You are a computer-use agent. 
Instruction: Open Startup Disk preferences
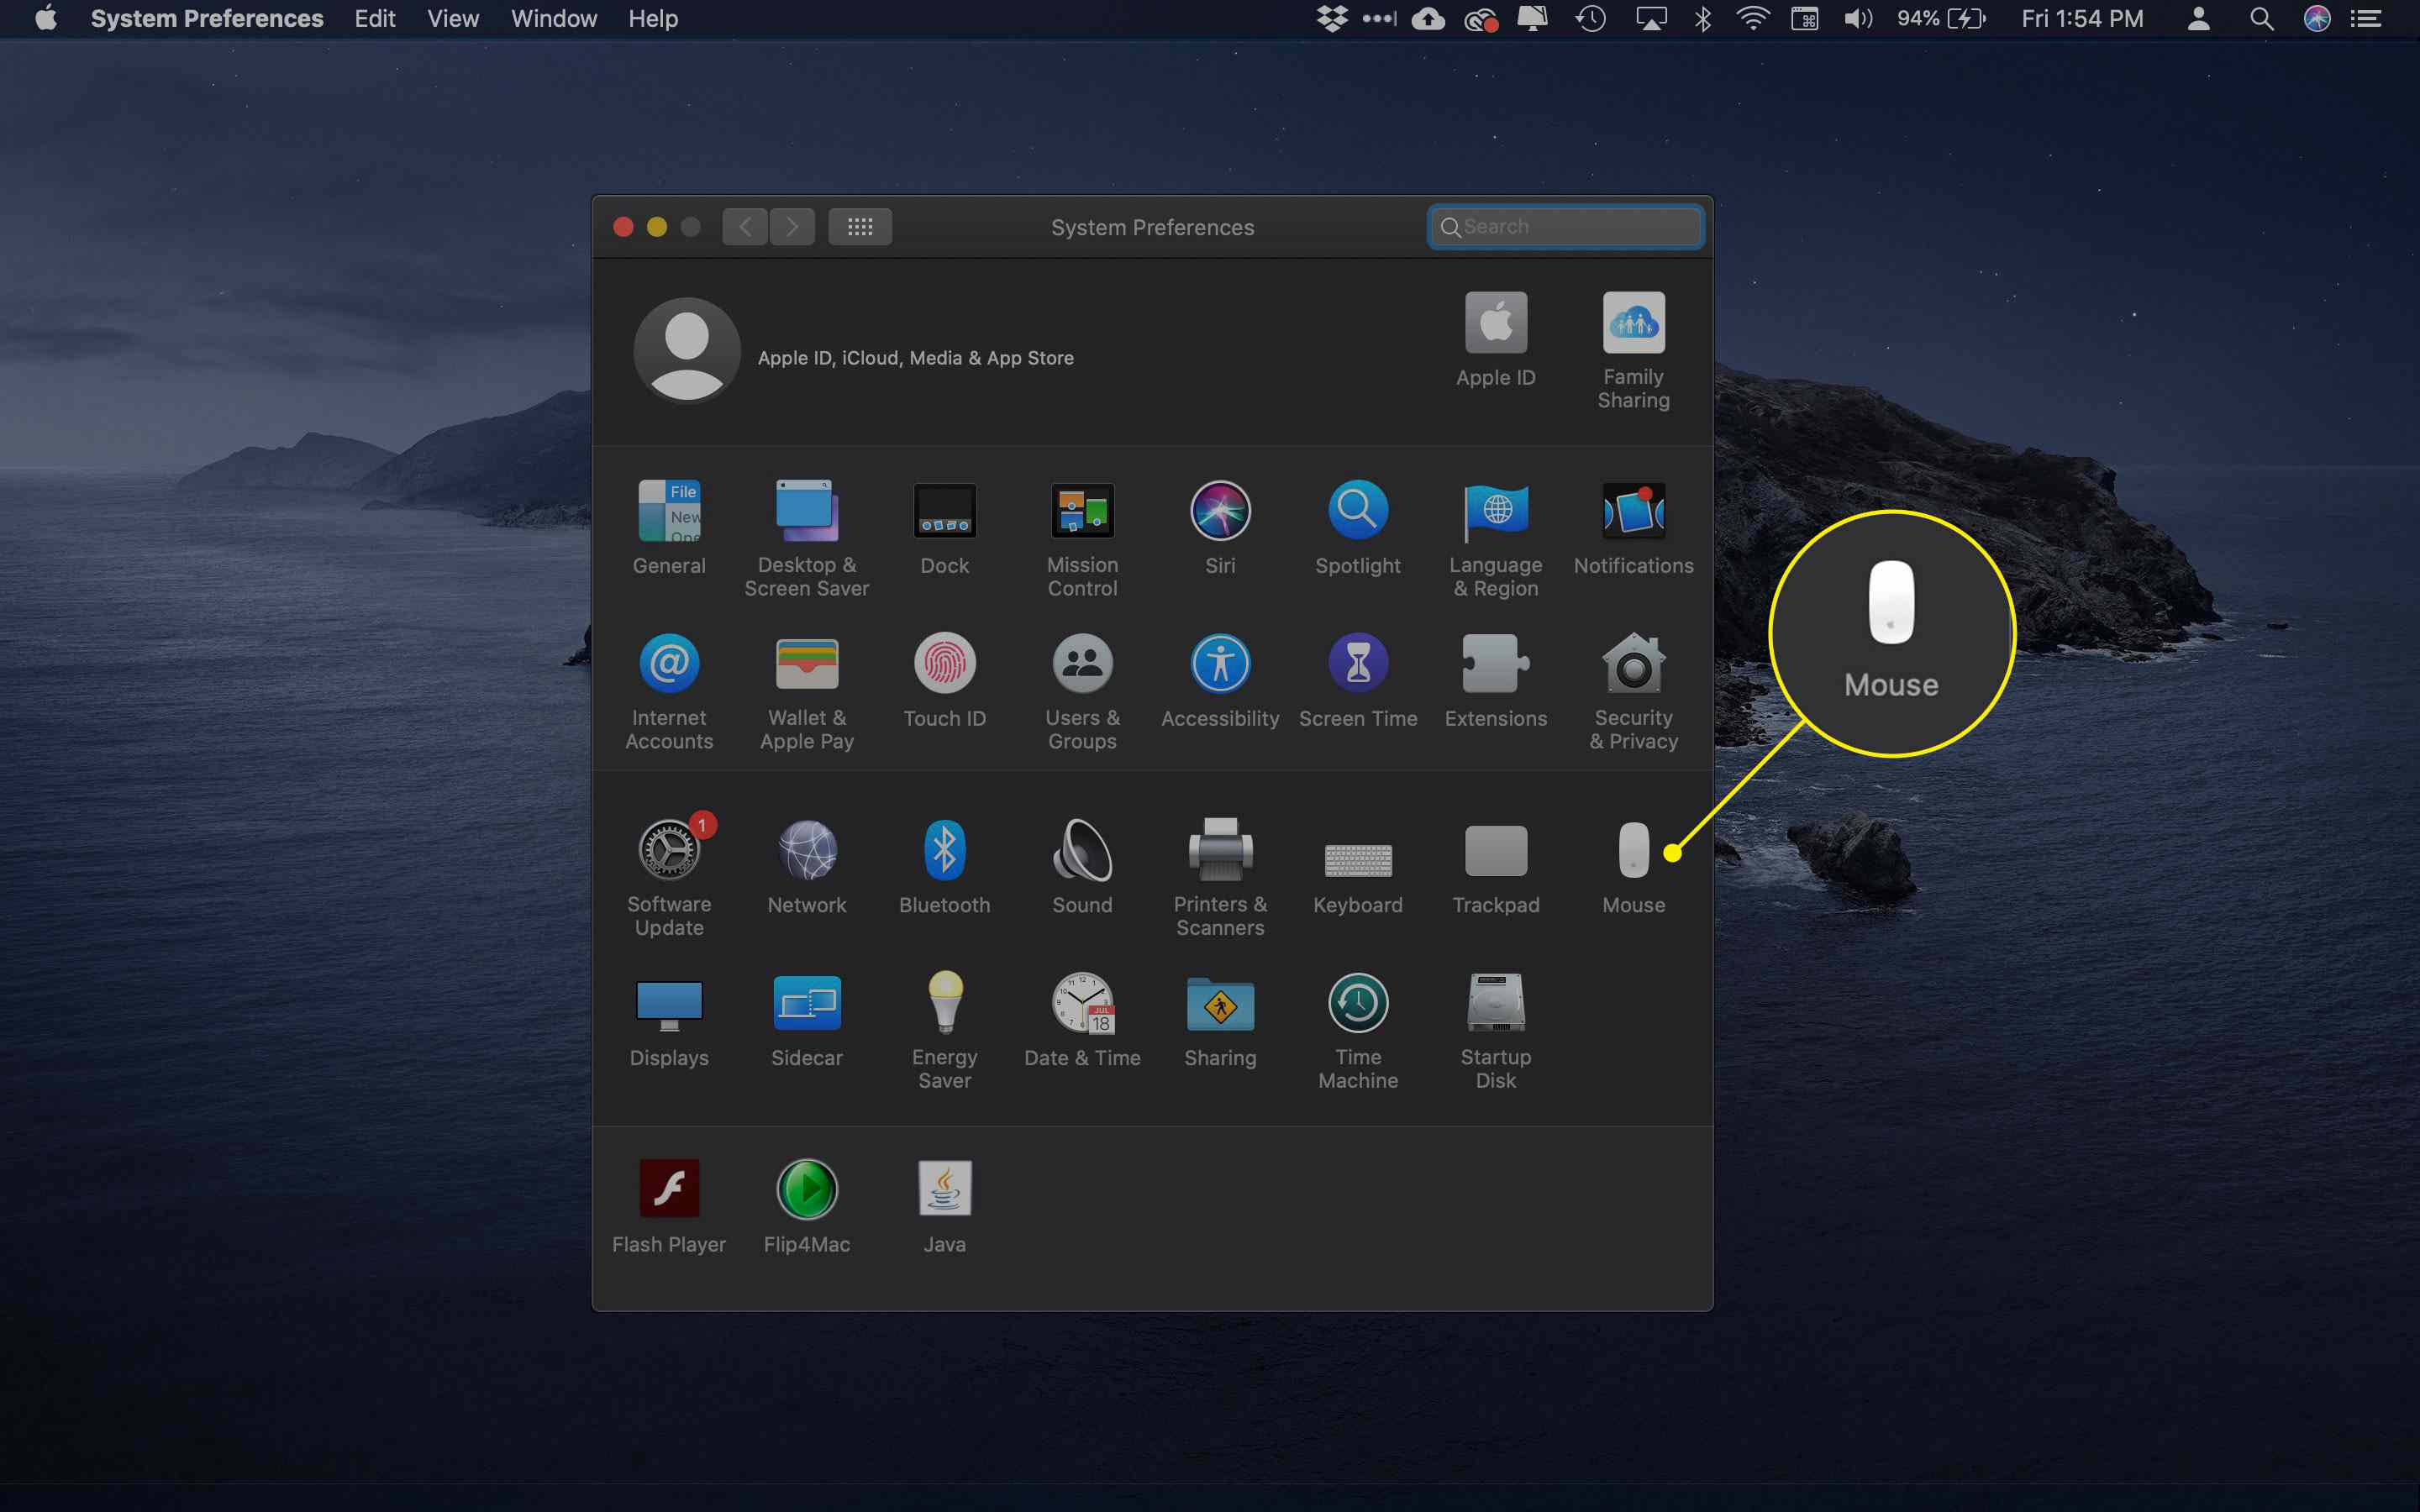pos(1496,1030)
